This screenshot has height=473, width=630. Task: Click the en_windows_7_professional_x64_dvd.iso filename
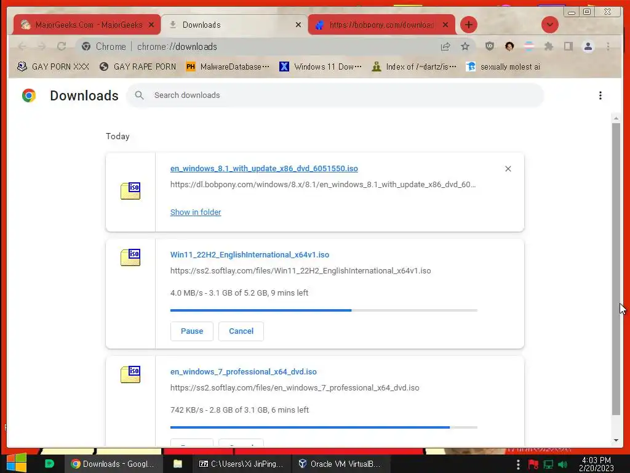click(244, 371)
